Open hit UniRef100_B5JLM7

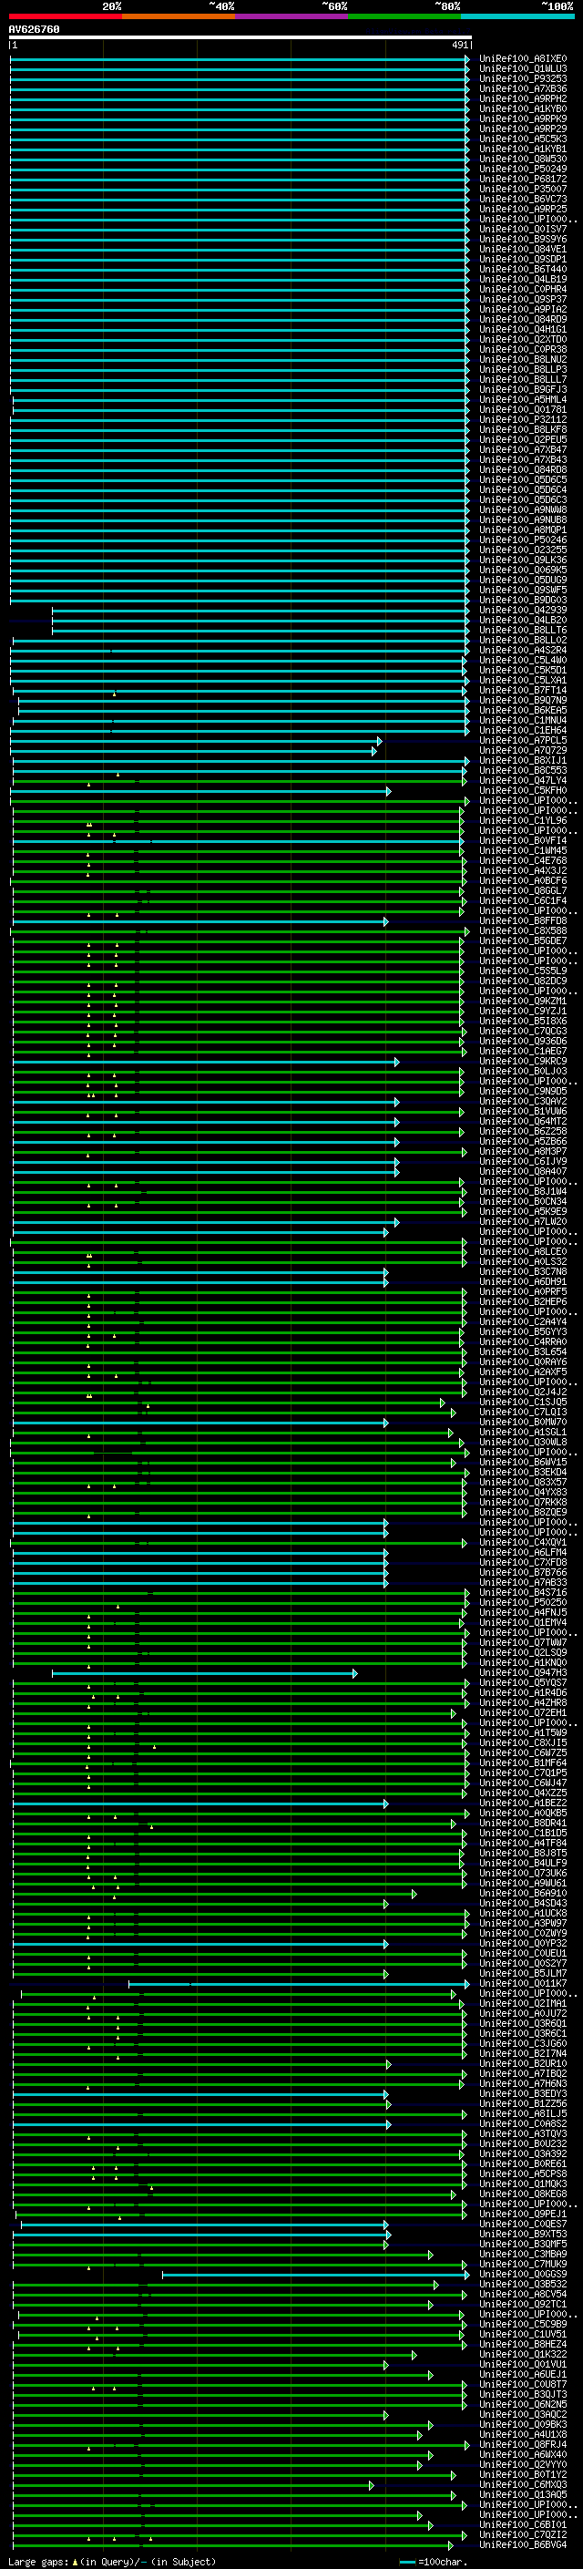click(522, 1974)
